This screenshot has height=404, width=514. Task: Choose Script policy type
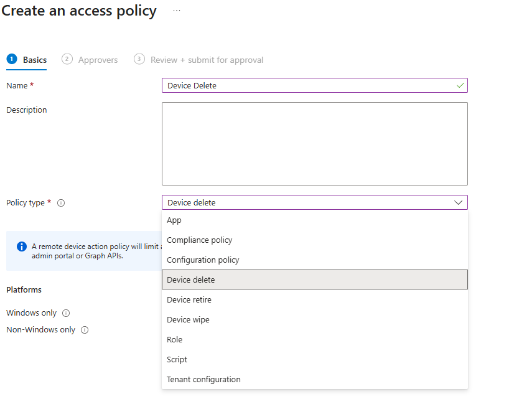(x=177, y=360)
